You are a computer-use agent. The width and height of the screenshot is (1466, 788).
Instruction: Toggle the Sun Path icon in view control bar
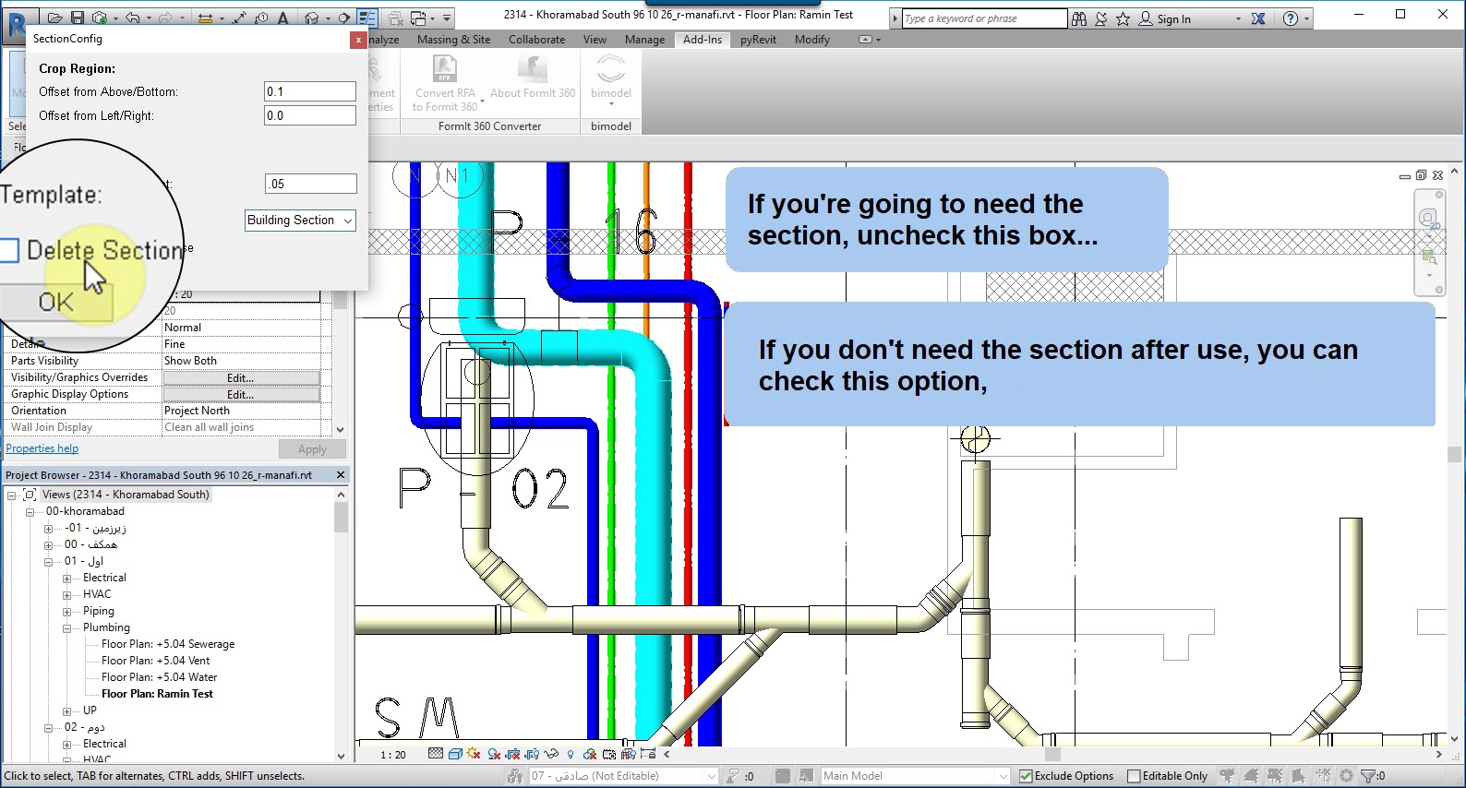tap(475, 754)
